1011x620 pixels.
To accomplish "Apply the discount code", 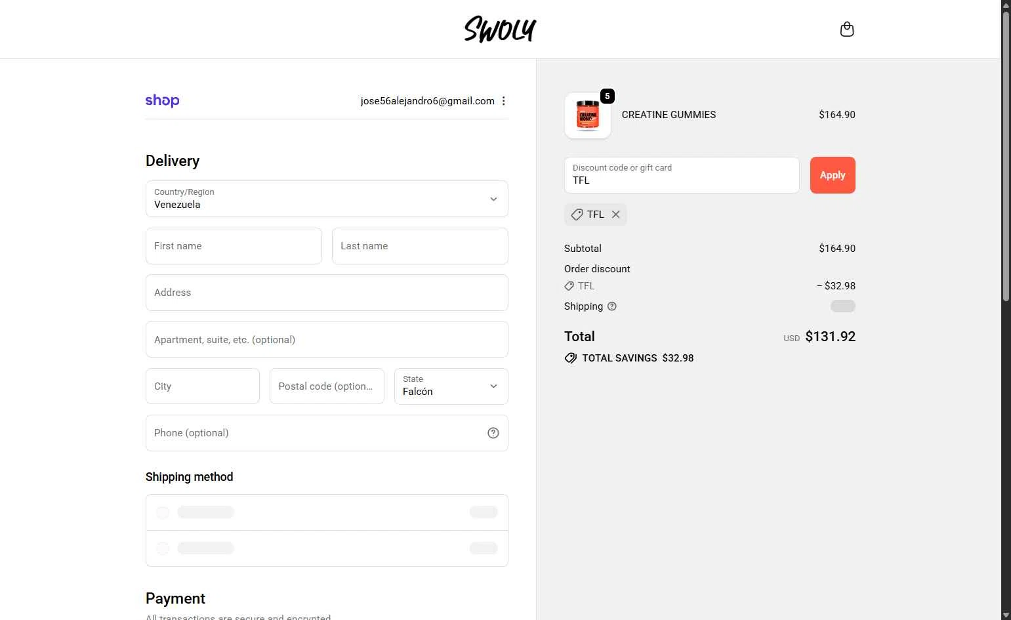I will point(833,175).
